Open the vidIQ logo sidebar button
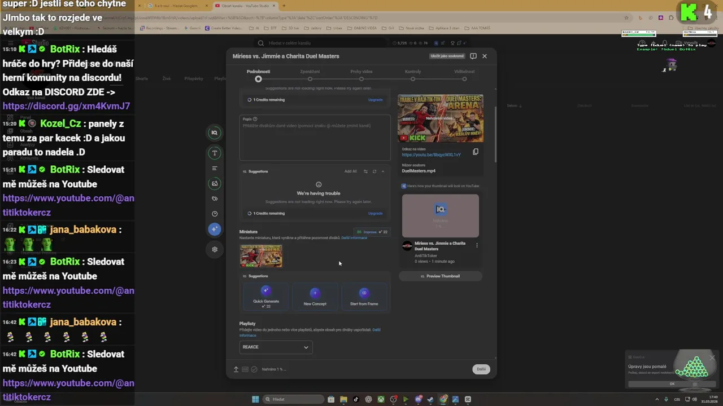This screenshot has width=723, height=406. coord(214,133)
